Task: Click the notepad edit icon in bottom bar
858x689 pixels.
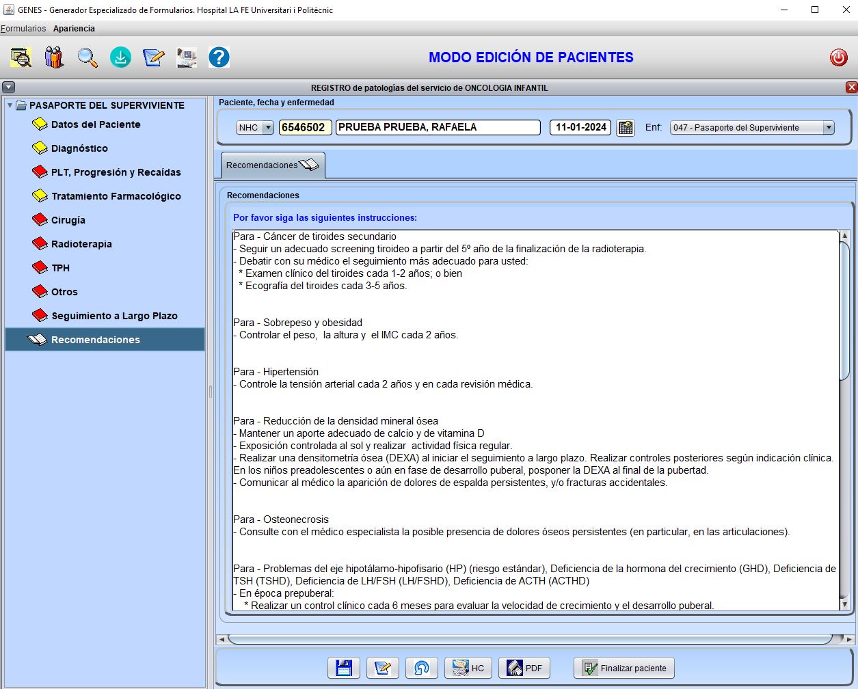Action: (383, 668)
